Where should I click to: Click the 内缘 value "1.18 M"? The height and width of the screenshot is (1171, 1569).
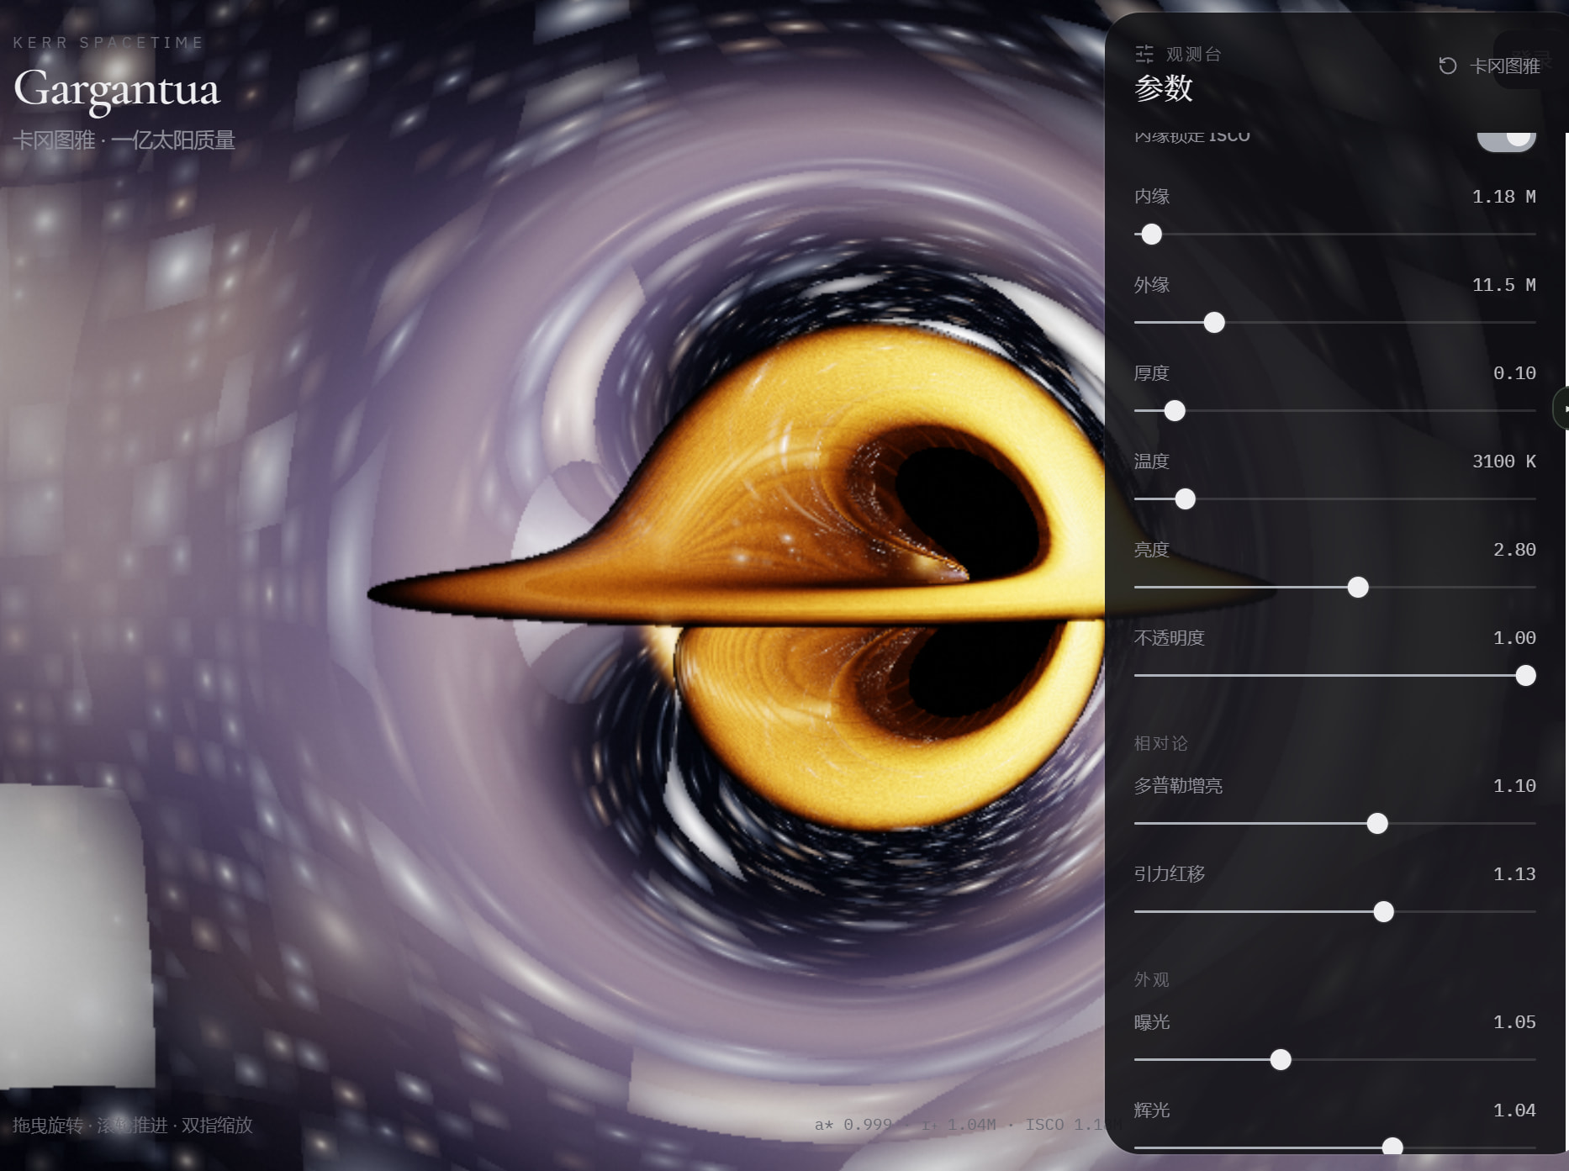point(1503,197)
